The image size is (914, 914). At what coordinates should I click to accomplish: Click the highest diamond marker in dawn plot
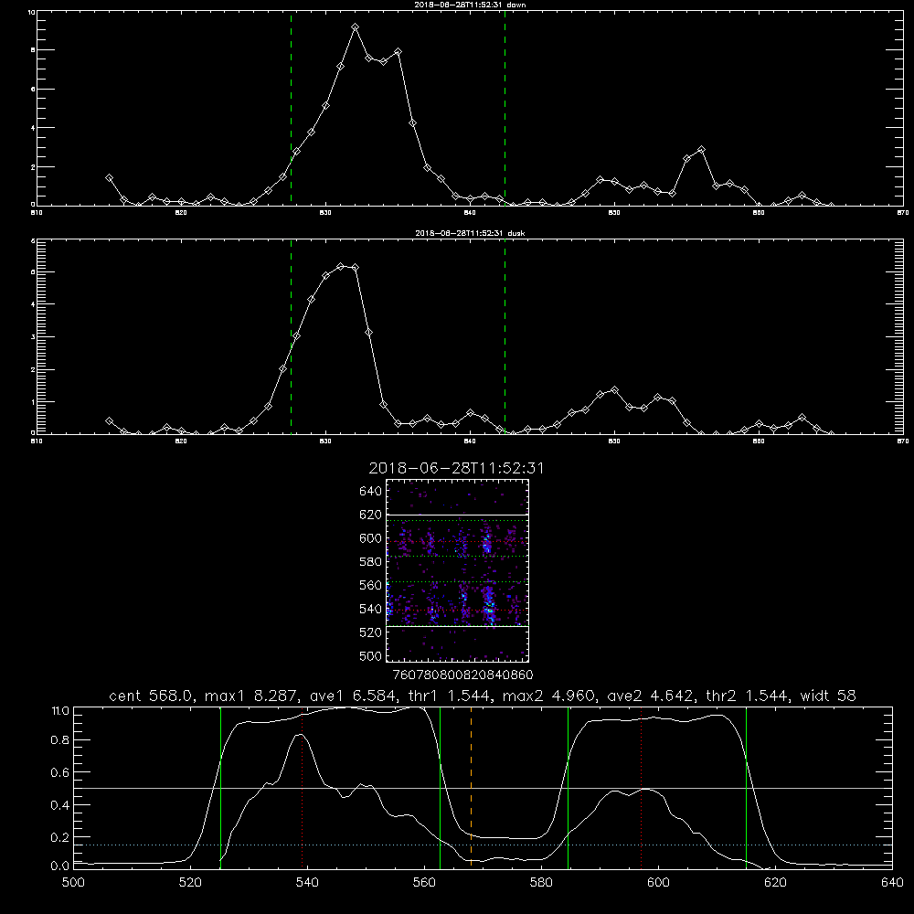point(355,27)
